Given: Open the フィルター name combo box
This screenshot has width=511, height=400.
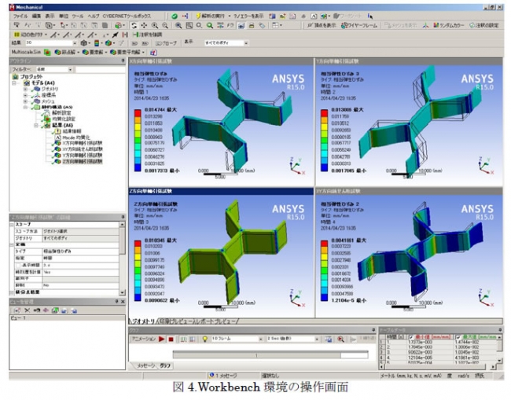Looking at the screenshot, I should (x=54, y=69).
